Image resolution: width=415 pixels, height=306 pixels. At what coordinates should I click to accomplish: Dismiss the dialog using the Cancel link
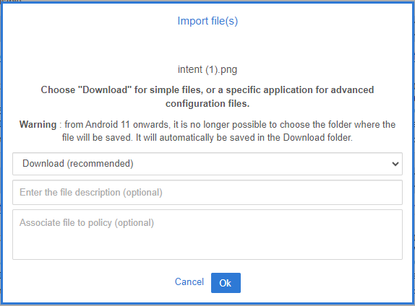[189, 281]
